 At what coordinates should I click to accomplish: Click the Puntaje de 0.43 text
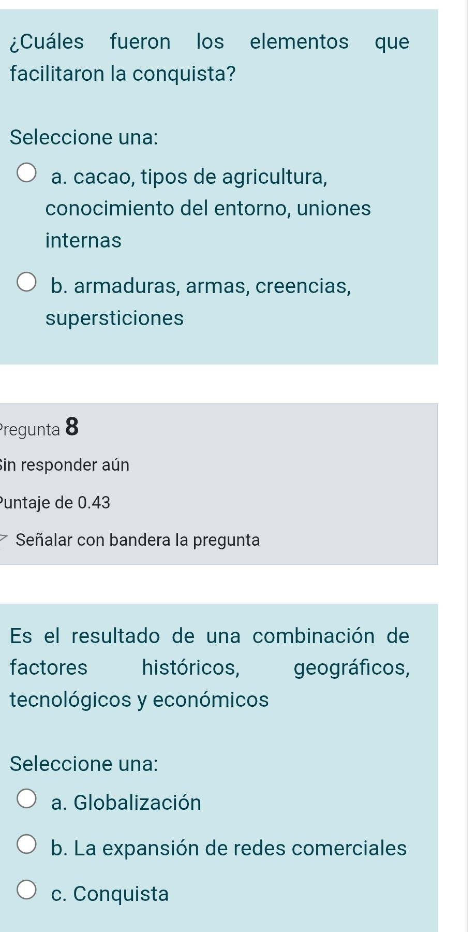pyautogui.click(x=55, y=502)
